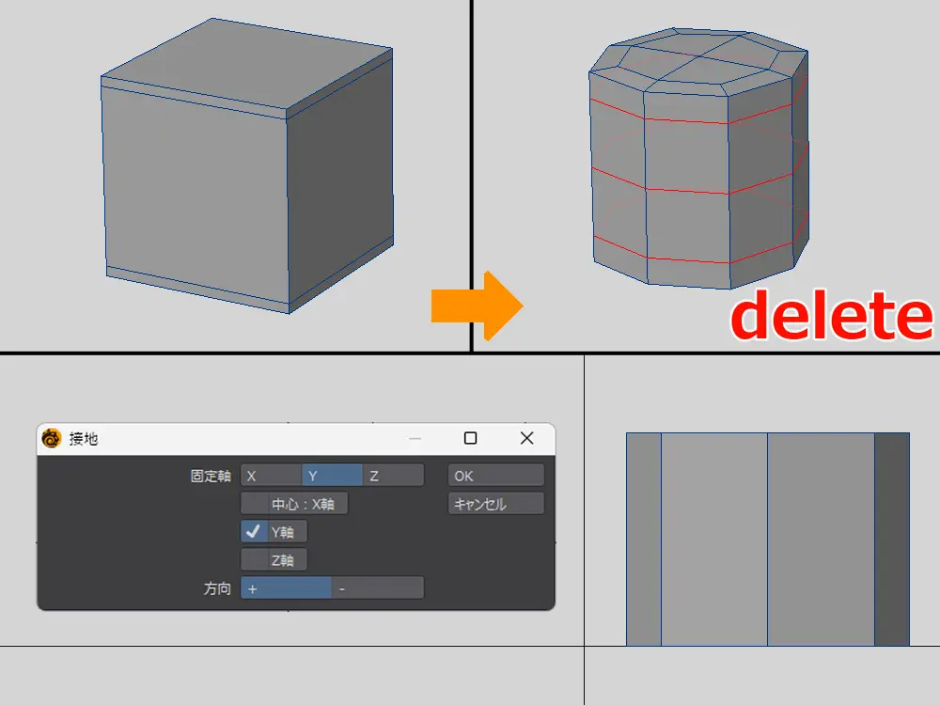The width and height of the screenshot is (940, 705).
Task: Set 固定軸 to X
Action: pos(271,476)
